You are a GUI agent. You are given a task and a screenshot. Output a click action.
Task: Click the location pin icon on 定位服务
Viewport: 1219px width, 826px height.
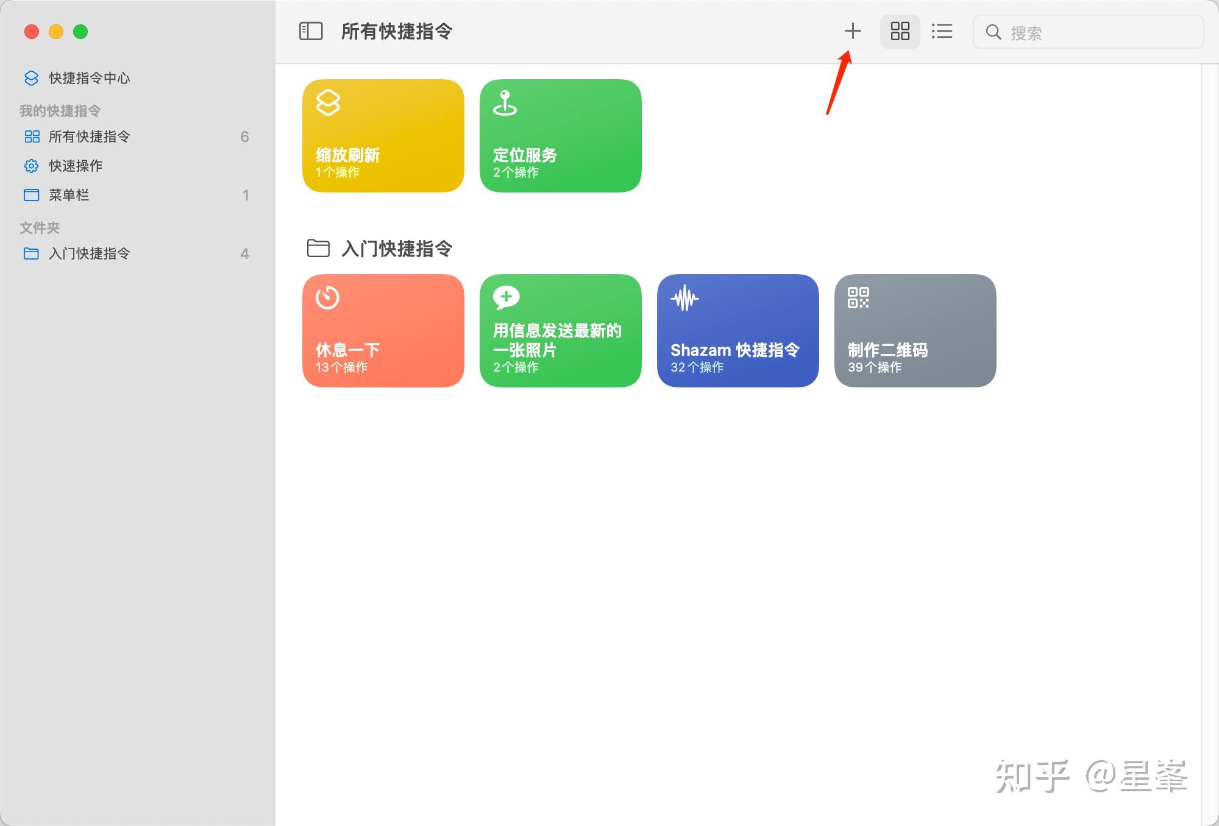(505, 102)
